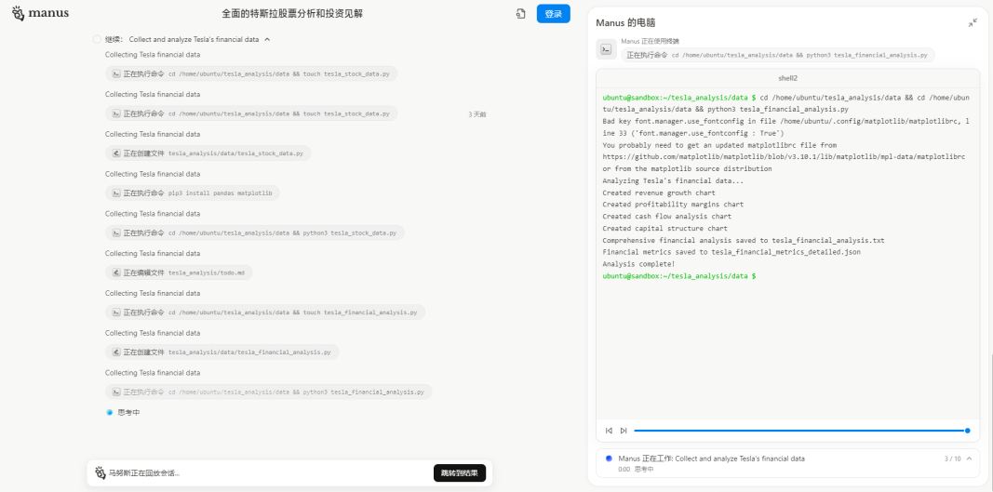Click the middle of the playback progress bar

[800, 431]
